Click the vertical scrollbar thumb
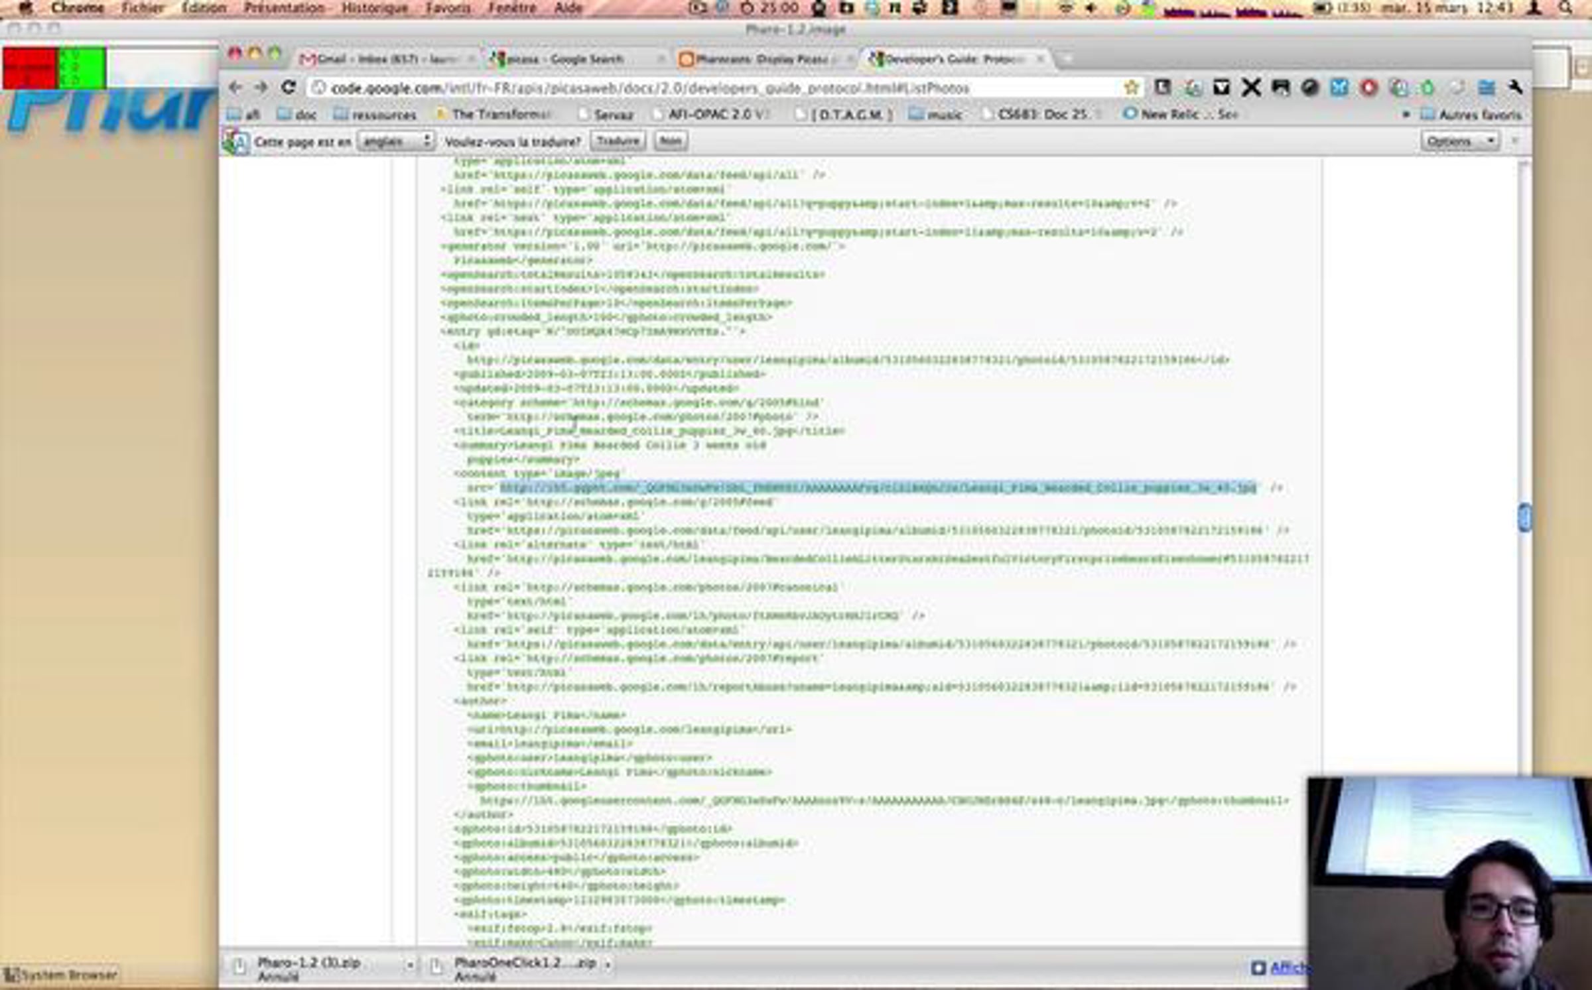Viewport: 1592px width, 990px height. click(1524, 517)
